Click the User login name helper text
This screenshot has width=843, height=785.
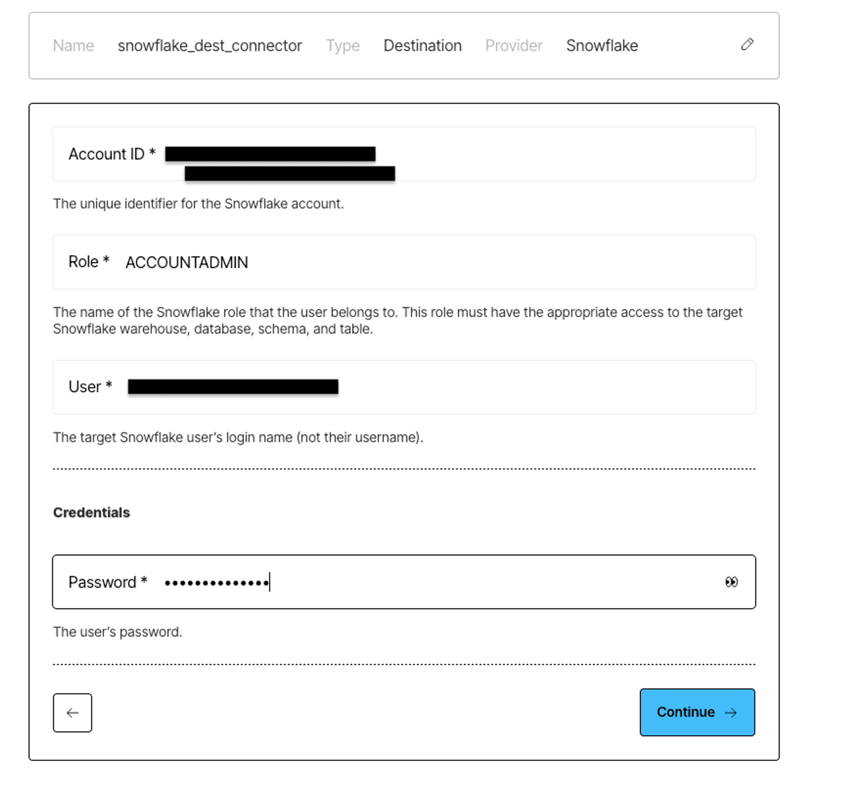[x=238, y=437]
